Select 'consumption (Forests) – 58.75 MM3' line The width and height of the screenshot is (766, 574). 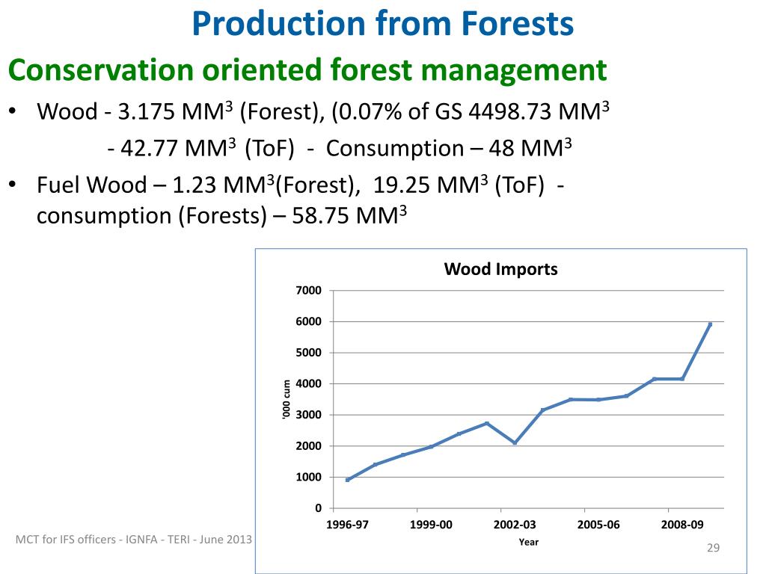click(x=221, y=216)
